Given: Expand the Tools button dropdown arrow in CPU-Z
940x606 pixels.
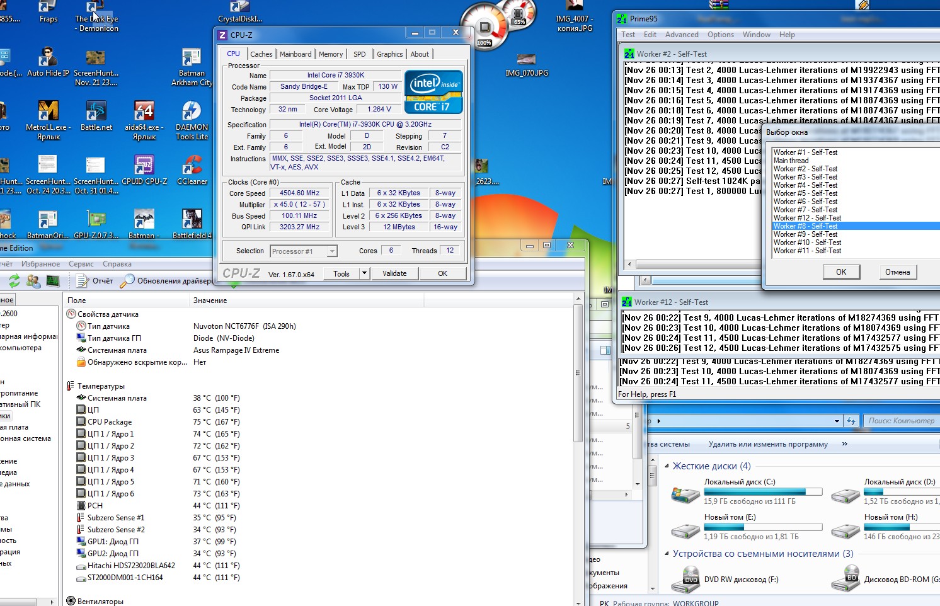Looking at the screenshot, I should tap(364, 273).
